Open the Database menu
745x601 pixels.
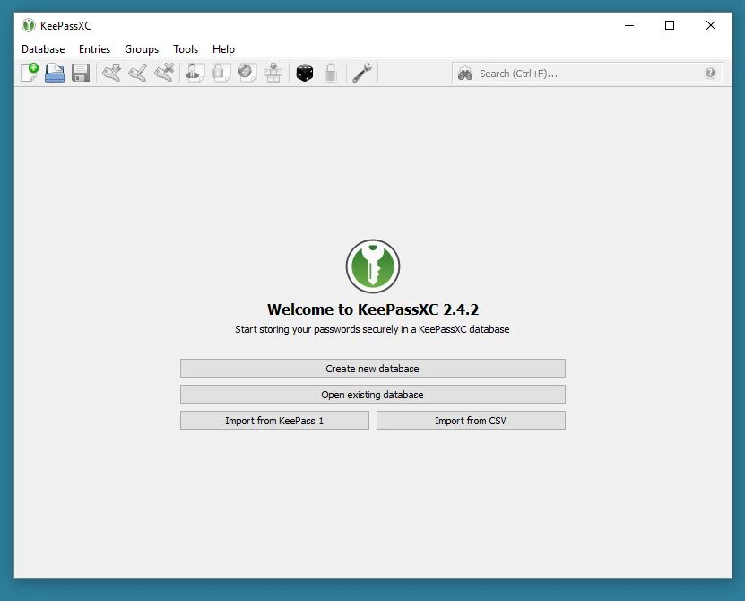click(43, 49)
